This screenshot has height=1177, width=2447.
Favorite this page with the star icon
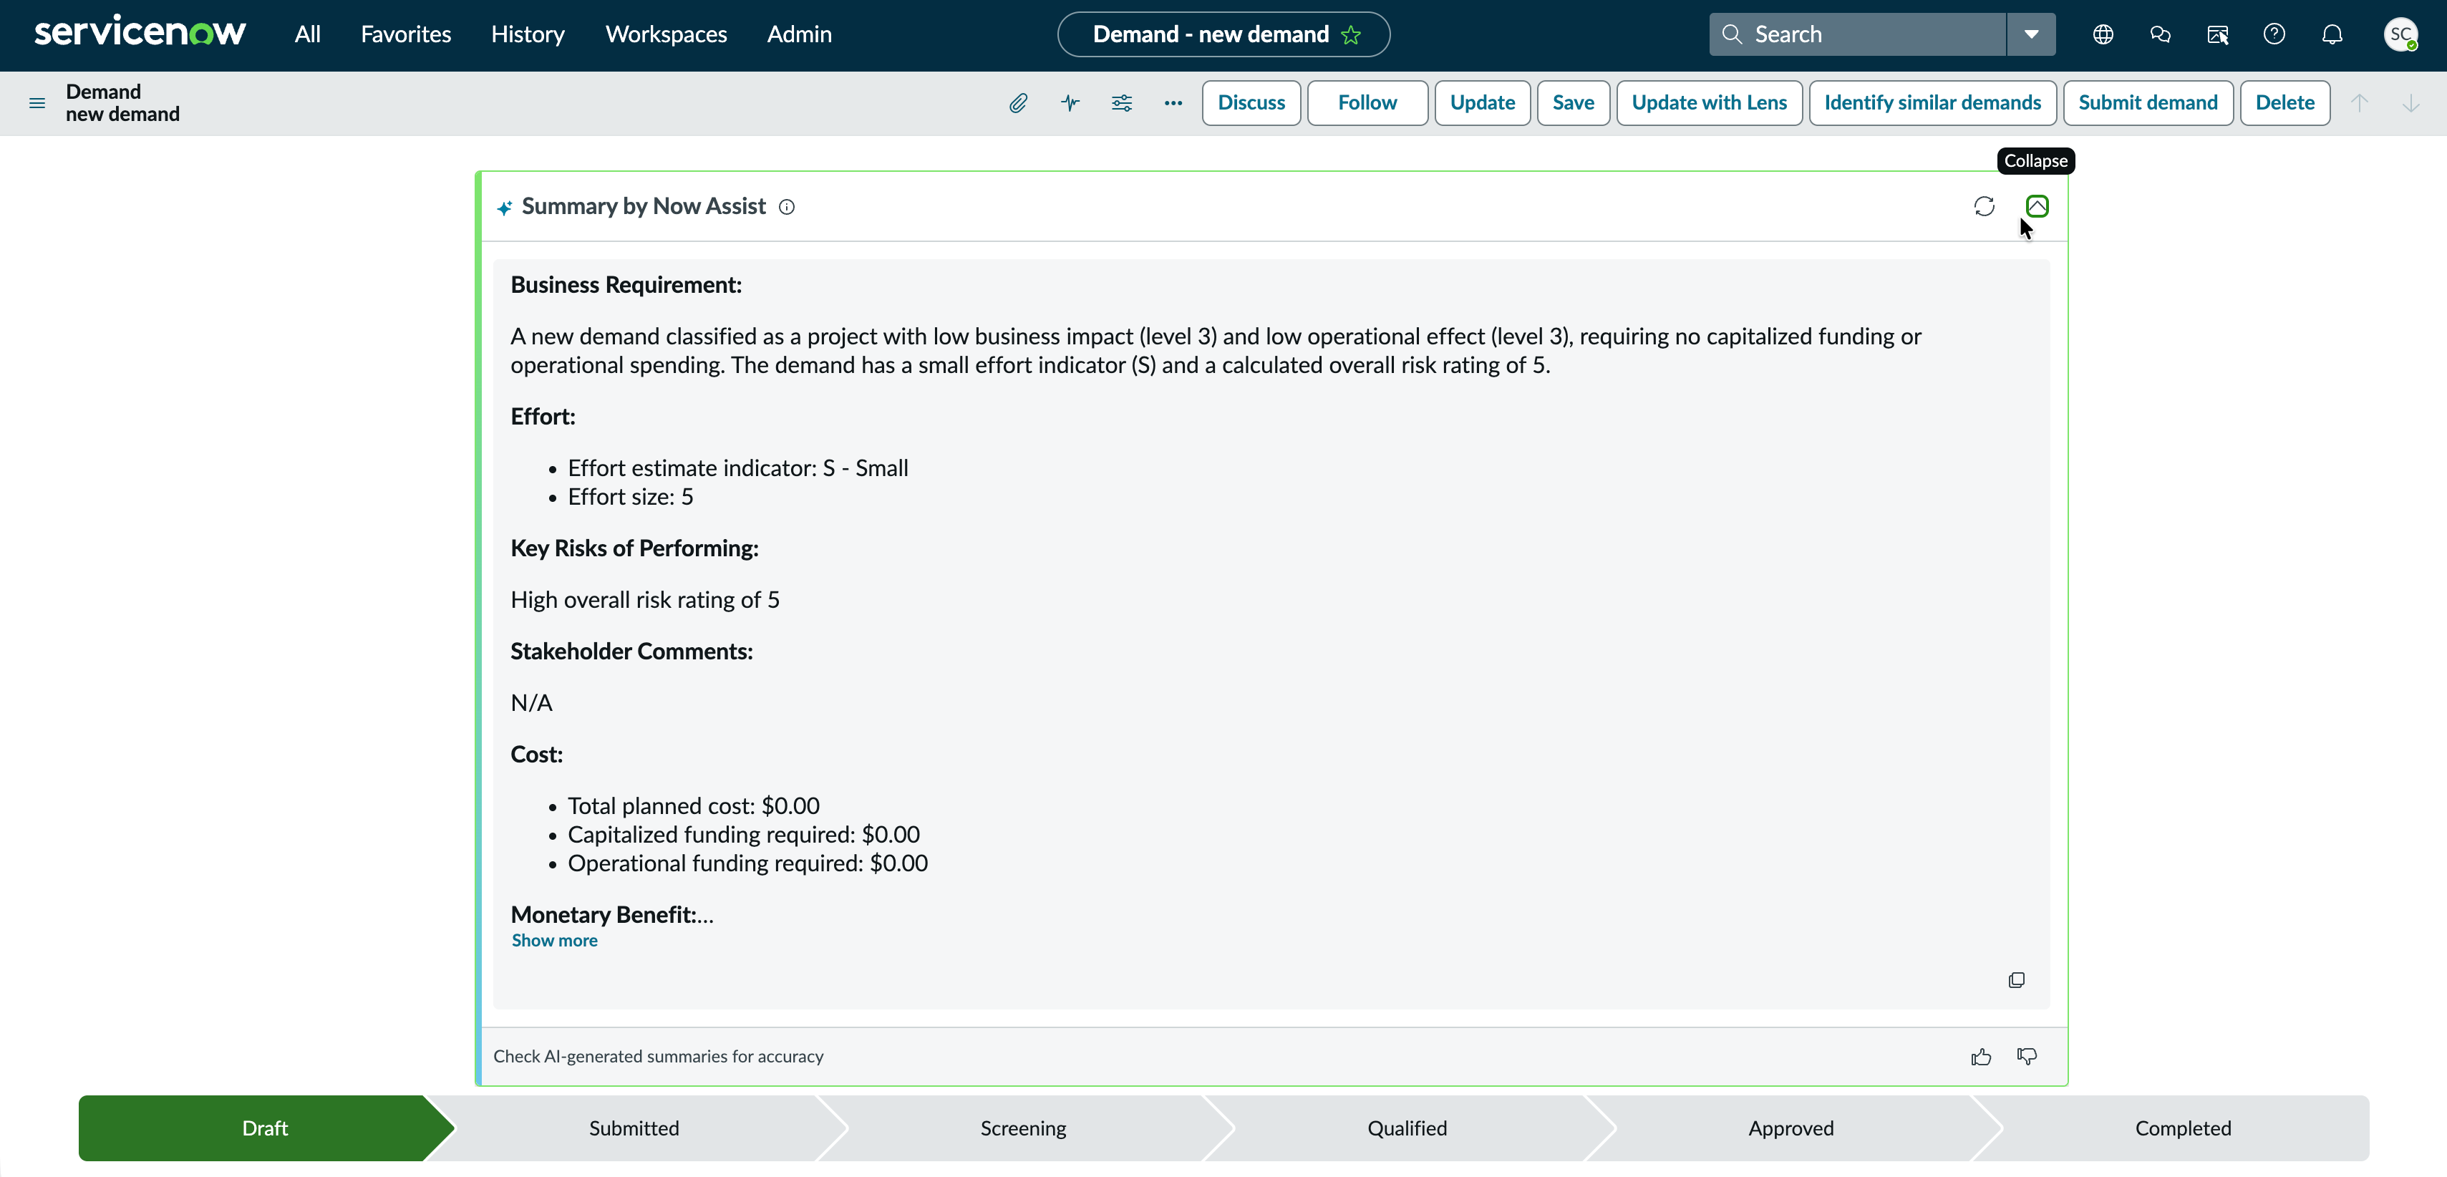coord(1351,35)
